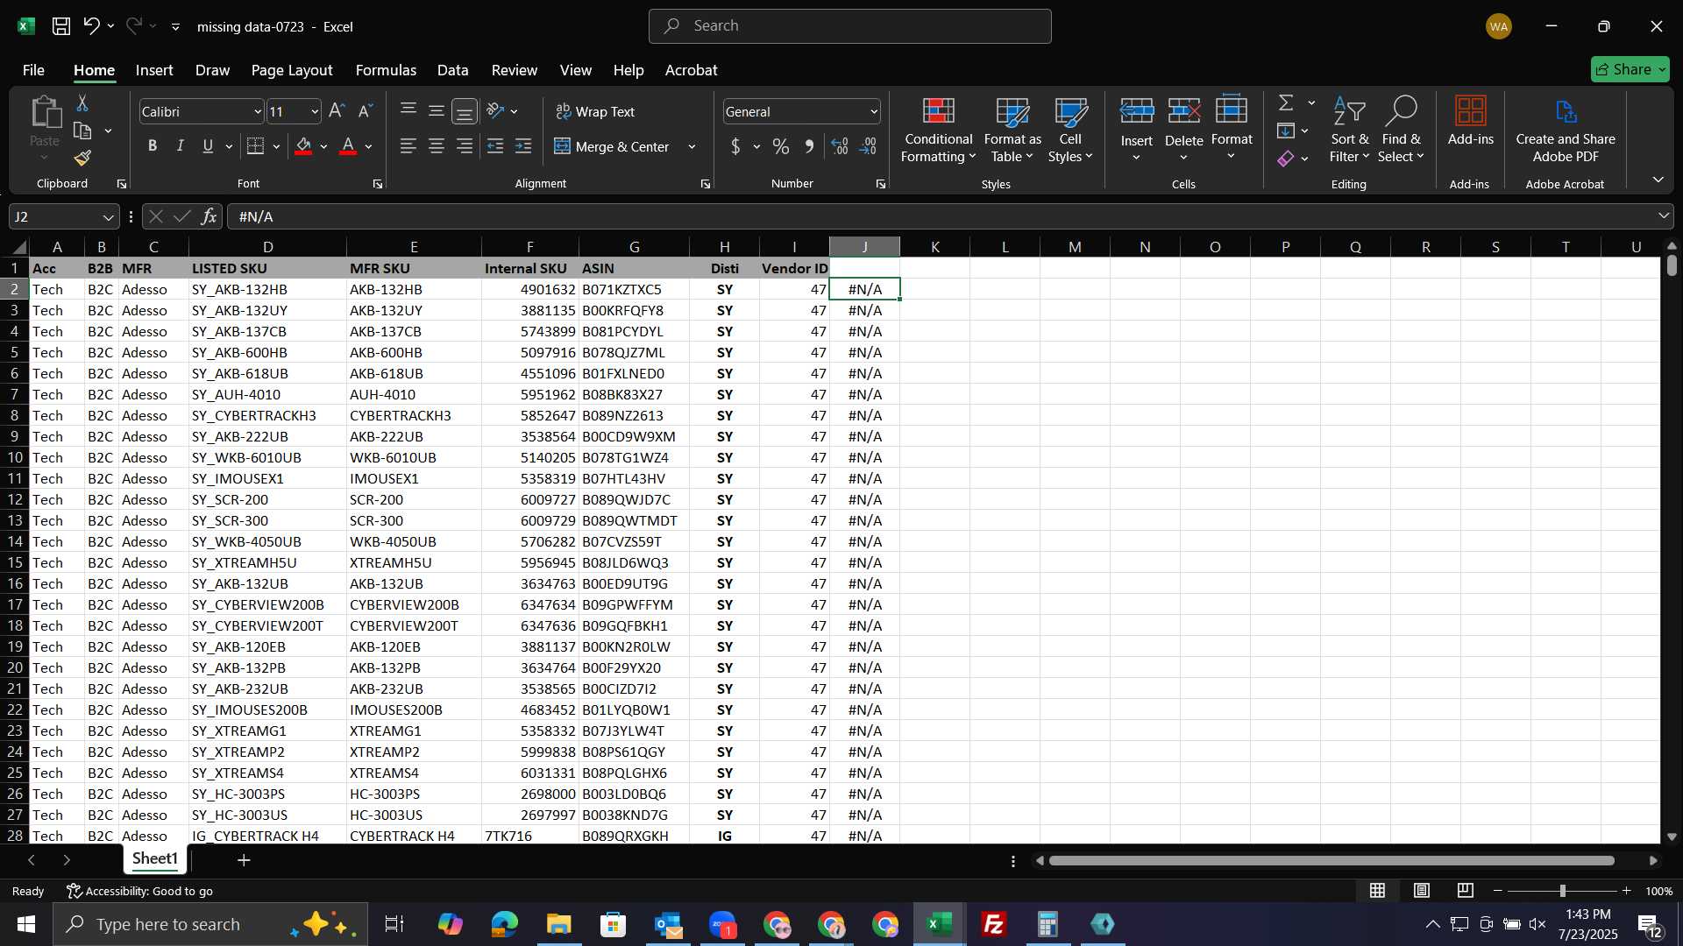
Task: Click the Format Painter brush icon
Action: point(82,158)
